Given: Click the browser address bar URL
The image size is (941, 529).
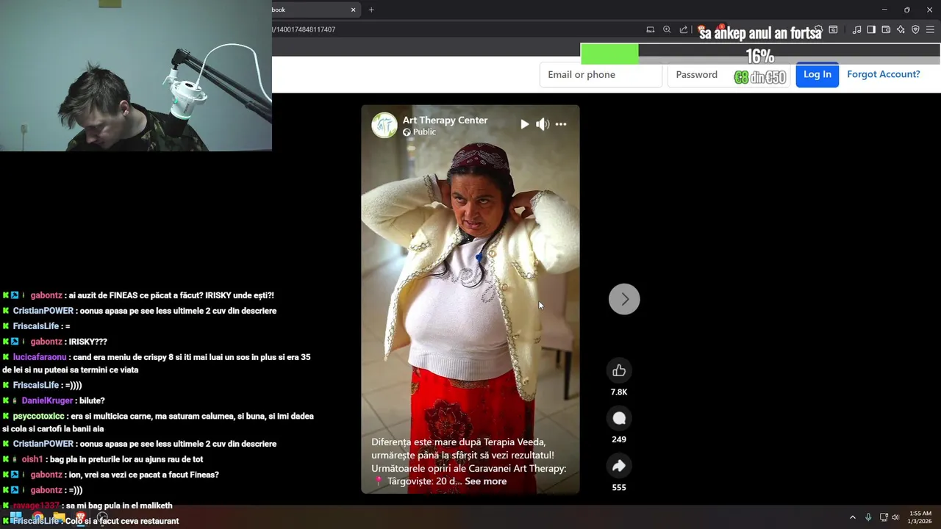Looking at the screenshot, I should 305,29.
